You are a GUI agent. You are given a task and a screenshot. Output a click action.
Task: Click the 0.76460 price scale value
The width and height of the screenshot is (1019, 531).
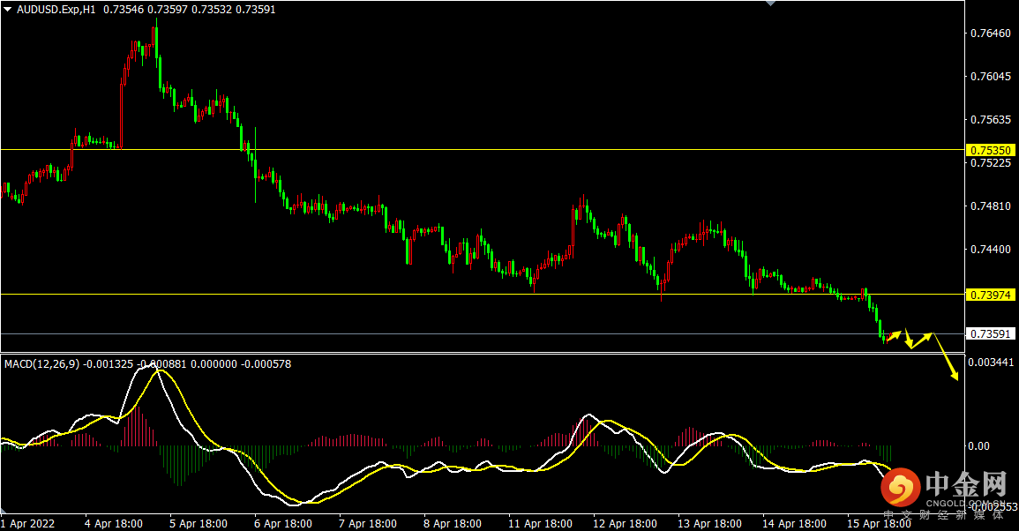tap(989, 34)
